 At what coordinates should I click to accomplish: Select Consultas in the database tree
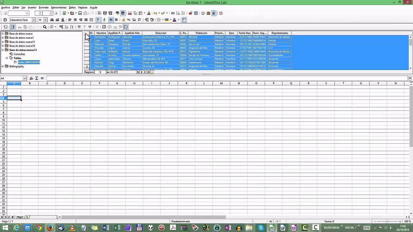pyautogui.click(x=19, y=54)
